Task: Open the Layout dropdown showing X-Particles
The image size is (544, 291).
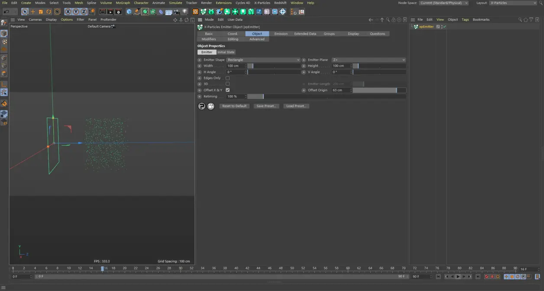Action: click(x=513, y=3)
